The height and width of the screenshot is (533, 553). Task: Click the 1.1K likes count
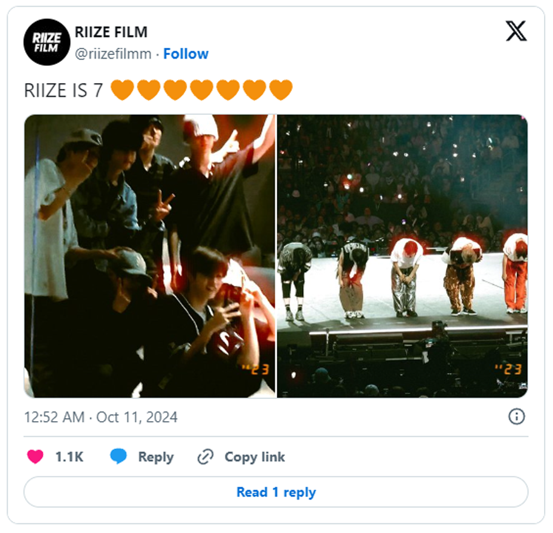tap(69, 457)
